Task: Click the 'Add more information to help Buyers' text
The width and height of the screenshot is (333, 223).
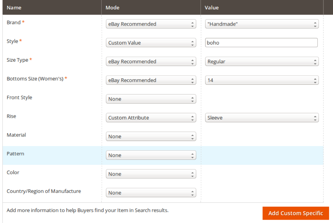Action: (x=88, y=210)
